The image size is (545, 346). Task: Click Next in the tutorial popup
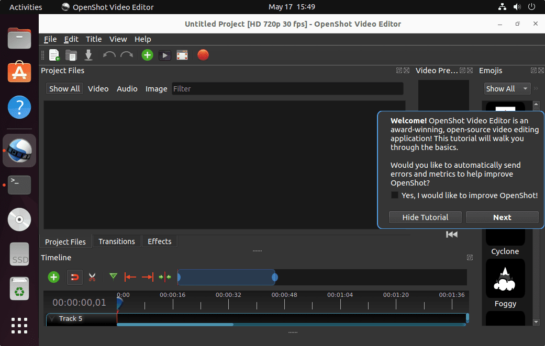[x=502, y=217]
